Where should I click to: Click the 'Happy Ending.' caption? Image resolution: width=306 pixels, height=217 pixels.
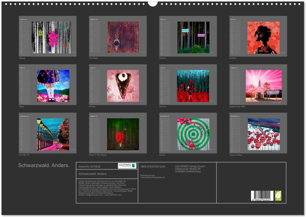tap(236, 155)
